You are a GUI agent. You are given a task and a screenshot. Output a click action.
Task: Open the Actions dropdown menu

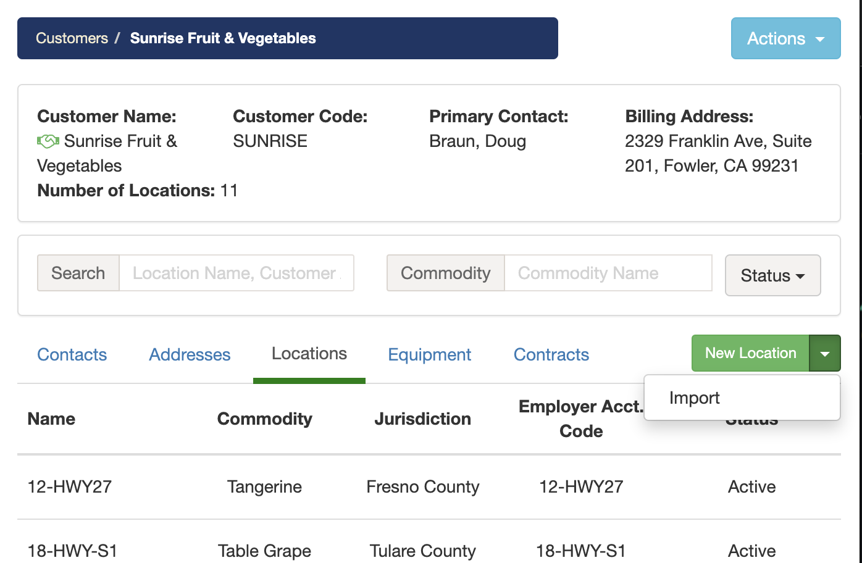click(785, 38)
